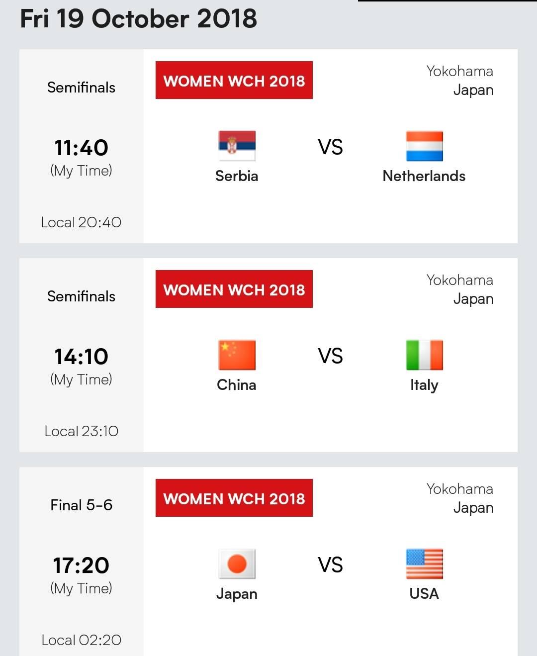
Task: Click the 11:40 match time
Action: pos(81,148)
